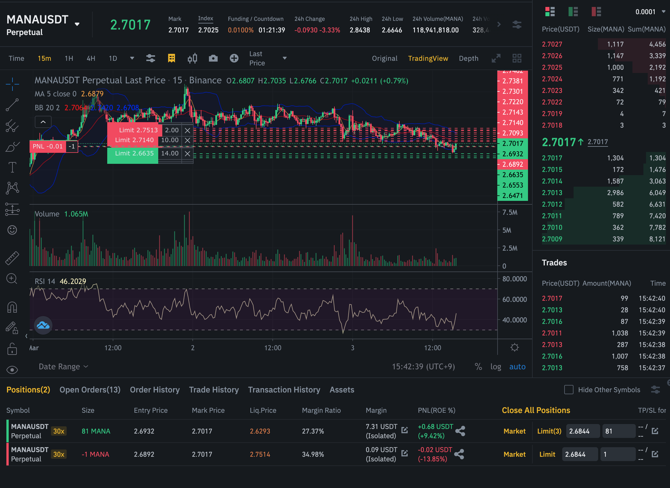Select the trend line drawing tool

pyautogui.click(x=12, y=105)
